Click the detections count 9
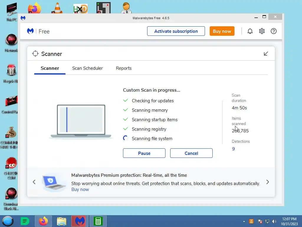Screen dimensions: 302x227 pos(233,149)
